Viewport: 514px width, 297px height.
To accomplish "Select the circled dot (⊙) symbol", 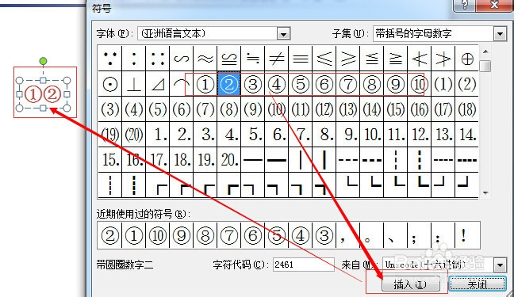I will (x=110, y=84).
